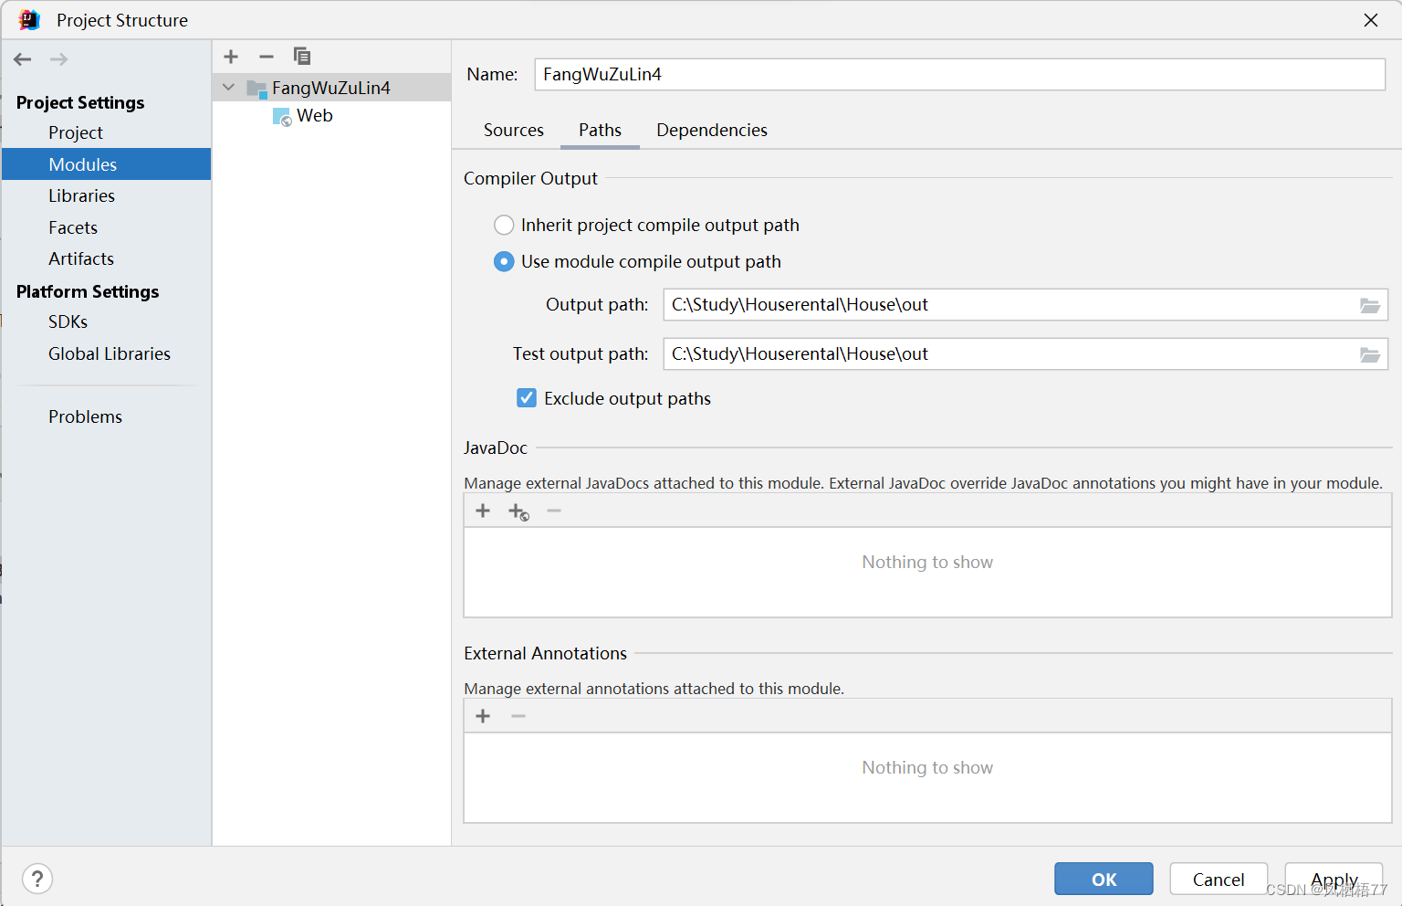
Task: Click the remove module minus icon
Action: [x=266, y=56]
